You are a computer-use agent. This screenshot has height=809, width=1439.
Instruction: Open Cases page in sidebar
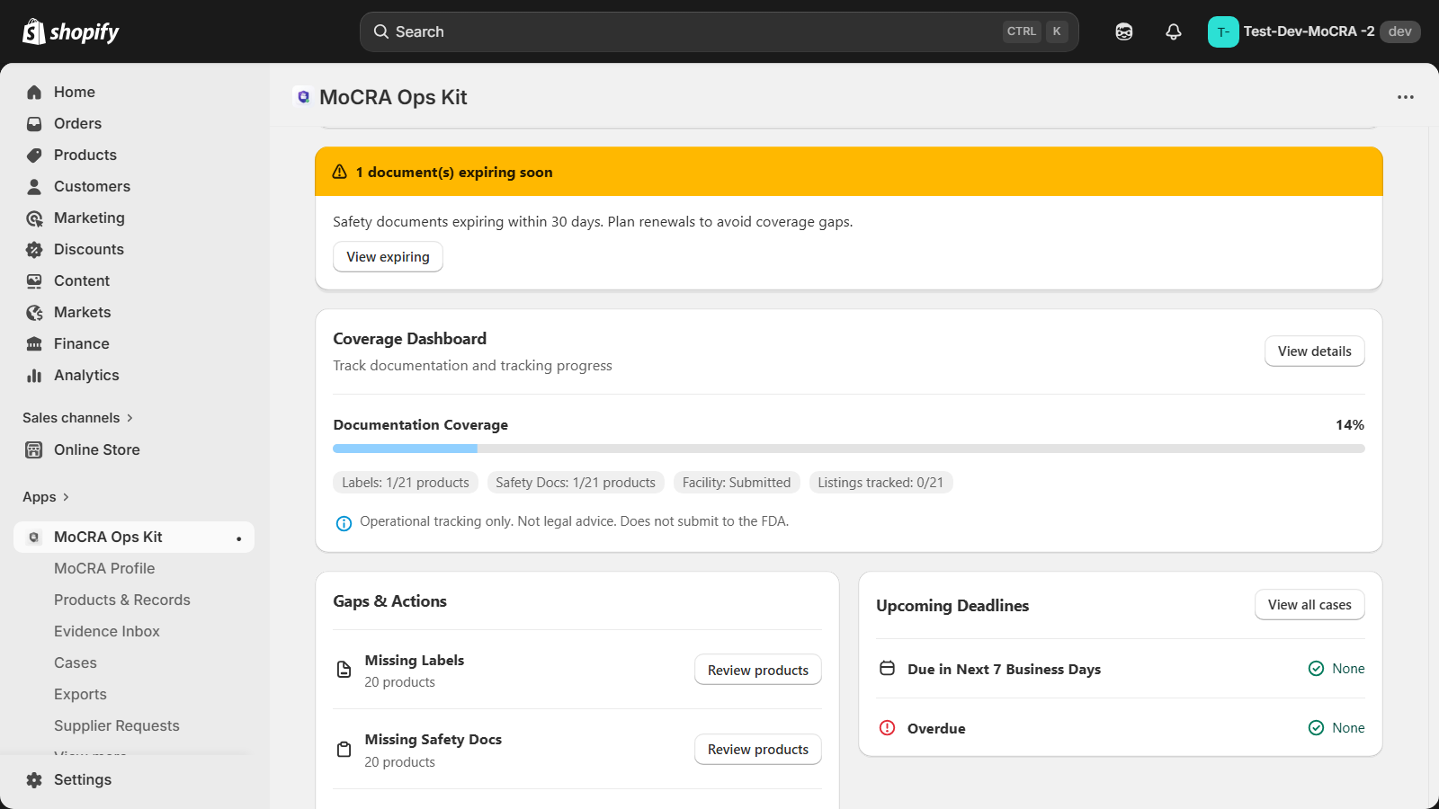(76, 662)
